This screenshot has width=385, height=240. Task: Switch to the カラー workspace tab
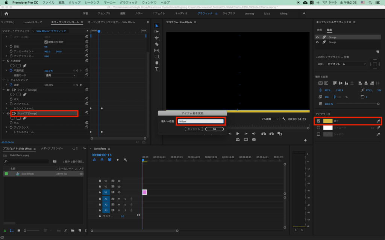(x=139, y=13)
